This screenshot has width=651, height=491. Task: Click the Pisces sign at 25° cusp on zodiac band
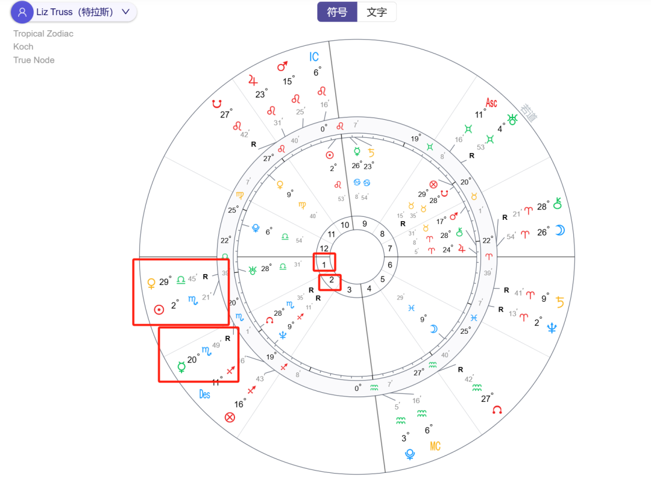(474, 318)
